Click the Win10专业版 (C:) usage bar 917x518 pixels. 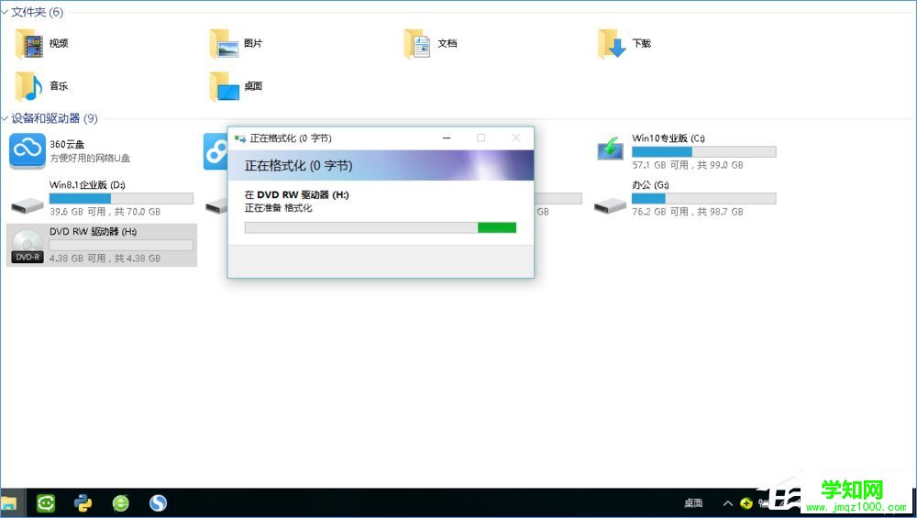704,152
